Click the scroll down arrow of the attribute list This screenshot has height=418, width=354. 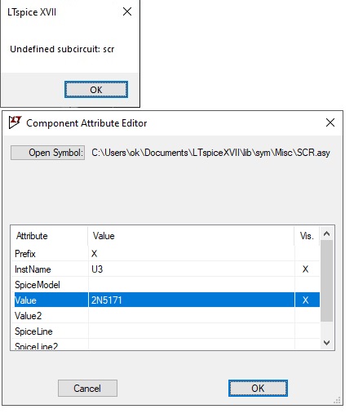[326, 343]
